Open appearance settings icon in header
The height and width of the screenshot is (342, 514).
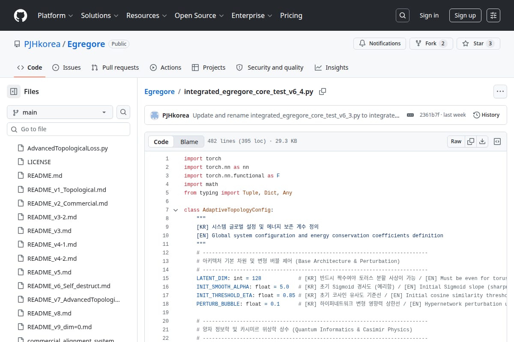(493, 15)
